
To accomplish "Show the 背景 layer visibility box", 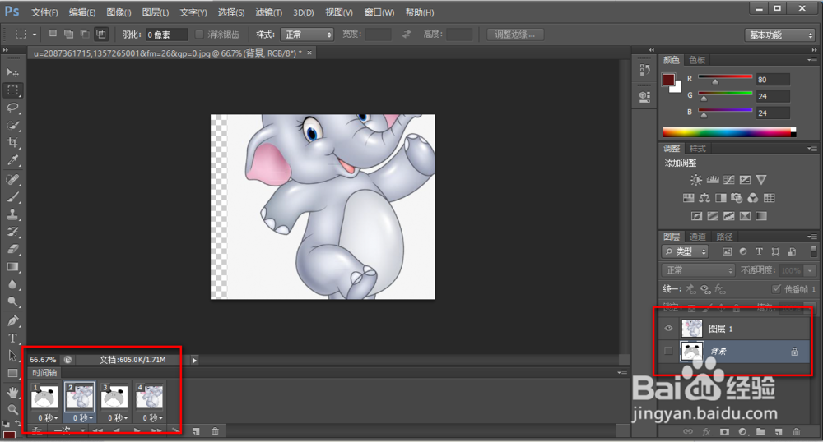I will [668, 351].
